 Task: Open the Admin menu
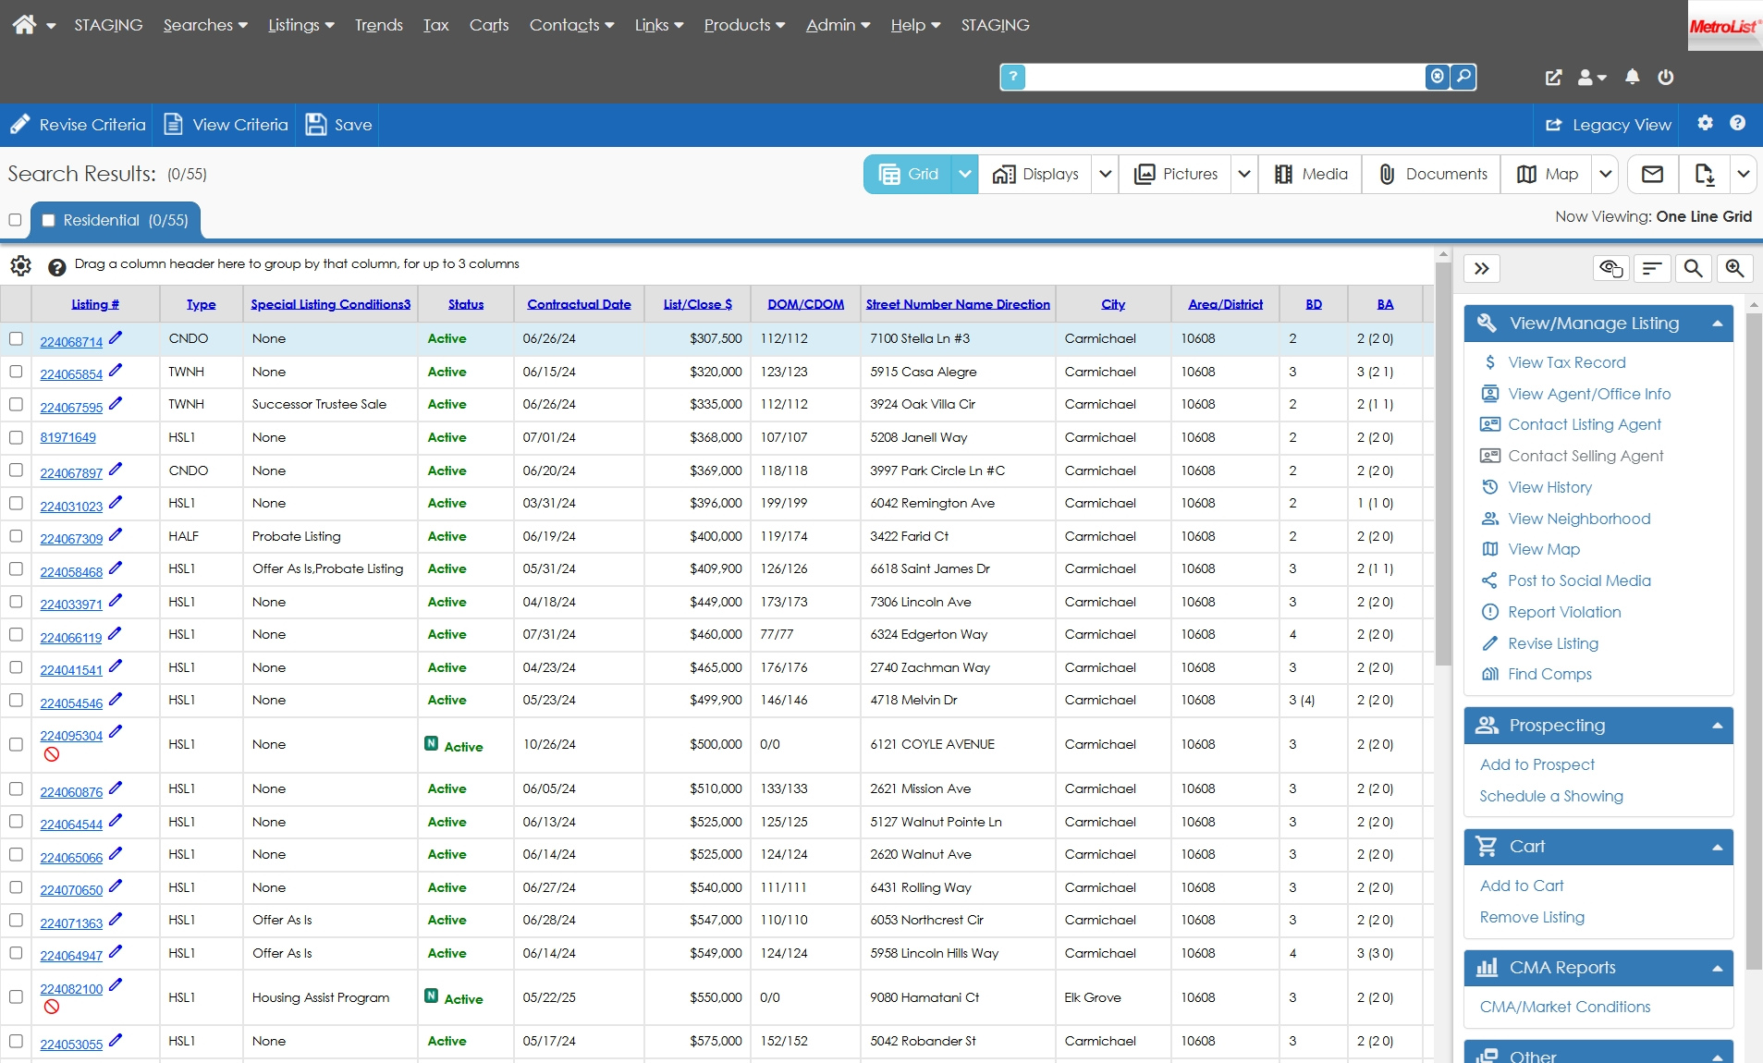click(838, 25)
